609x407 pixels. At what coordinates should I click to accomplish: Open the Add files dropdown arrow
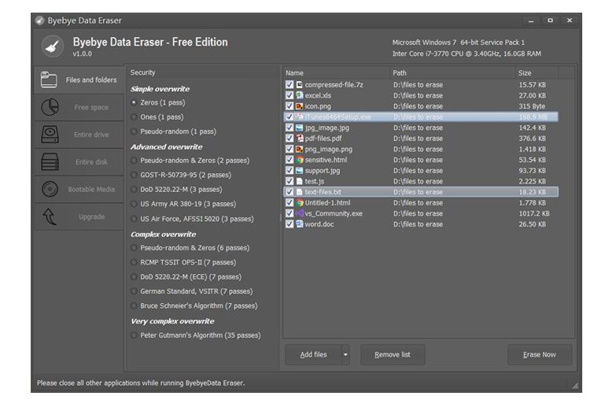point(345,354)
